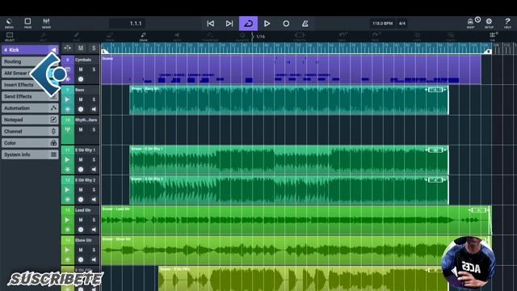
Task: Expand the Channel section
Action: pos(30,131)
